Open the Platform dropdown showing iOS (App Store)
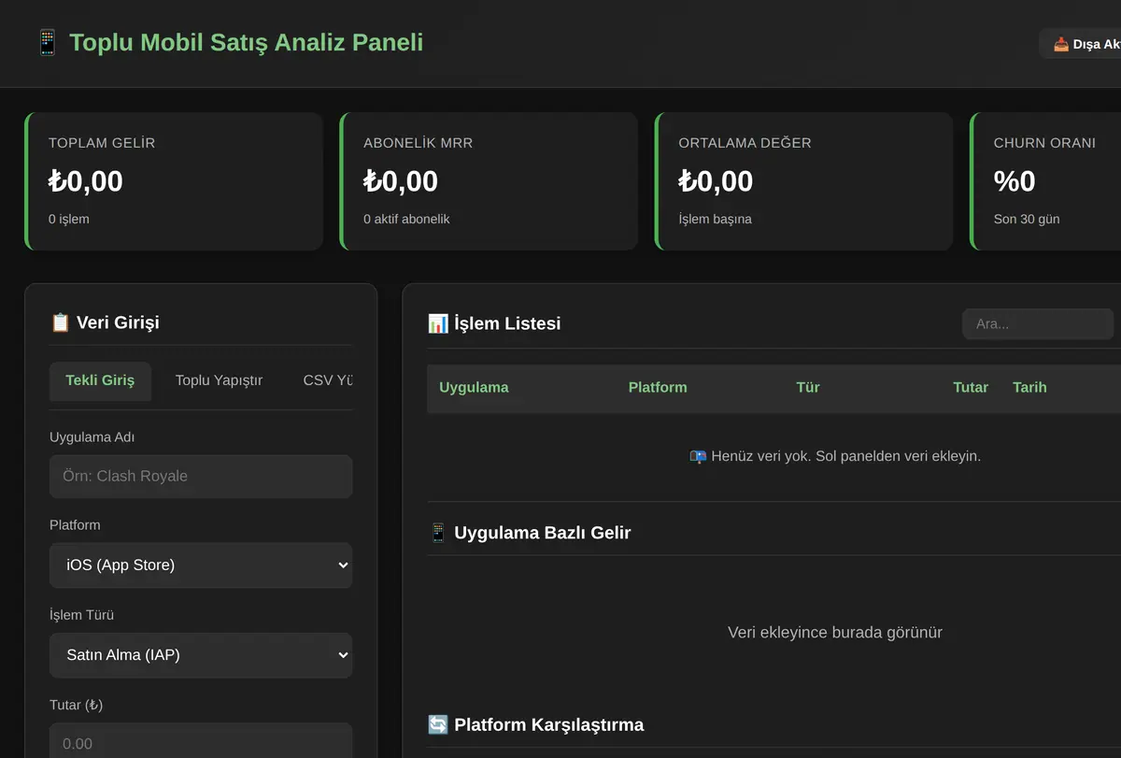 pos(201,565)
